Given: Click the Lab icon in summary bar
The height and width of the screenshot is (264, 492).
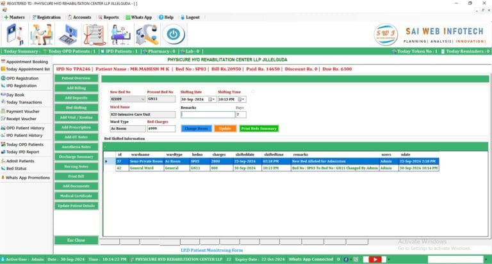Looking at the screenshot, I should click(183, 51).
